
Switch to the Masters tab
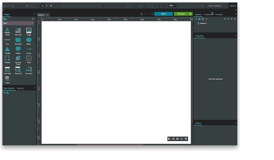(20, 88)
